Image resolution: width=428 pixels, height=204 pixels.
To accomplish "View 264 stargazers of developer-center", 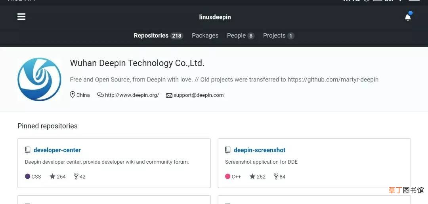I will (x=57, y=176).
